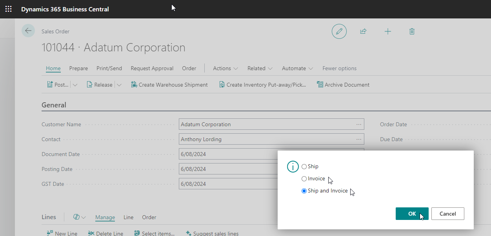Open Order menu in Lines section
The image size is (491, 236).
tap(149, 217)
